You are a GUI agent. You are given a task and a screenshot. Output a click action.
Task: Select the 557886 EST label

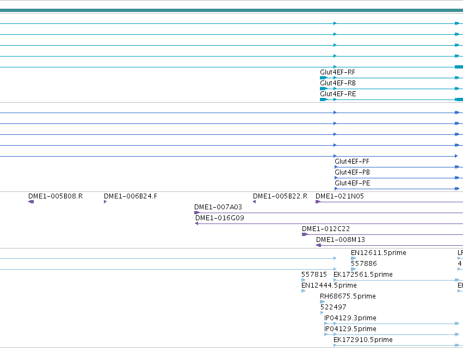pyautogui.click(x=364, y=264)
